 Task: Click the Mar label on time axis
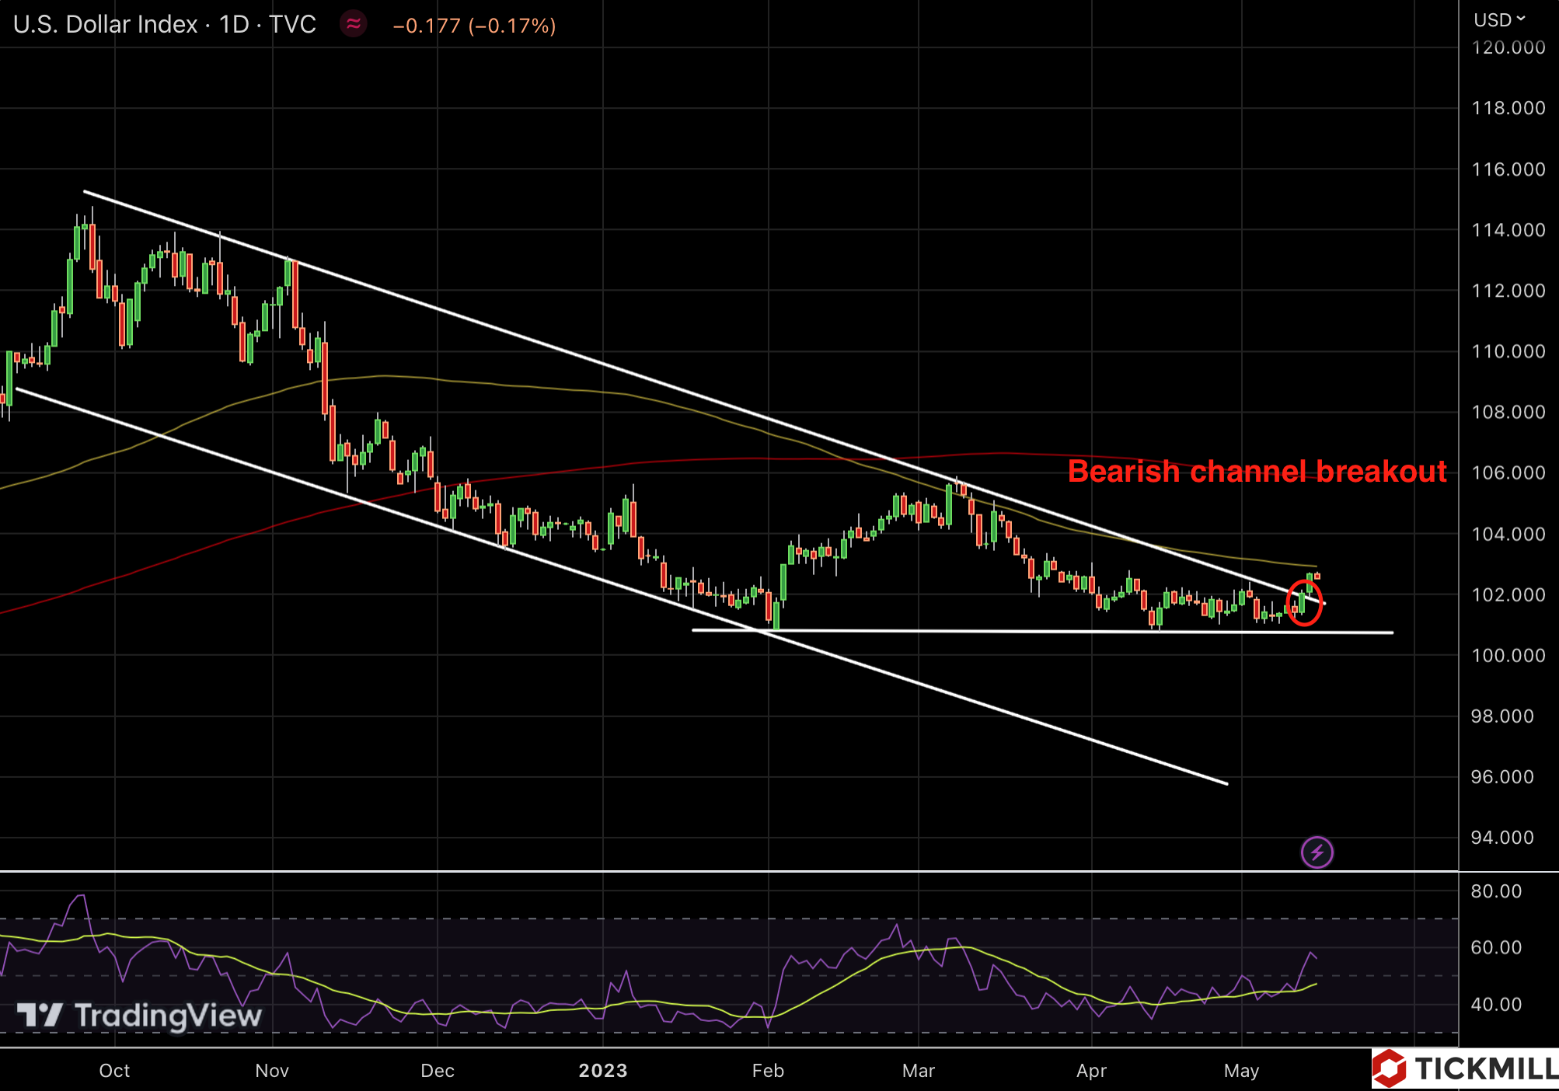click(x=918, y=1070)
